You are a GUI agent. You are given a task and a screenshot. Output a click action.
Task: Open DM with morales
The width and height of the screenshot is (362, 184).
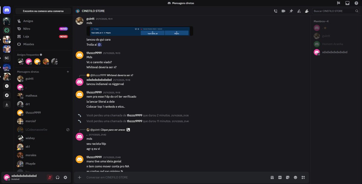[x=43, y=155]
